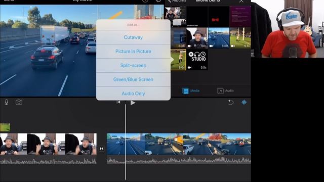Image resolution: width=324 pixels, height=182 pixels.
Task: Open the transition between the two clips
Action: (x=101, y=149)
